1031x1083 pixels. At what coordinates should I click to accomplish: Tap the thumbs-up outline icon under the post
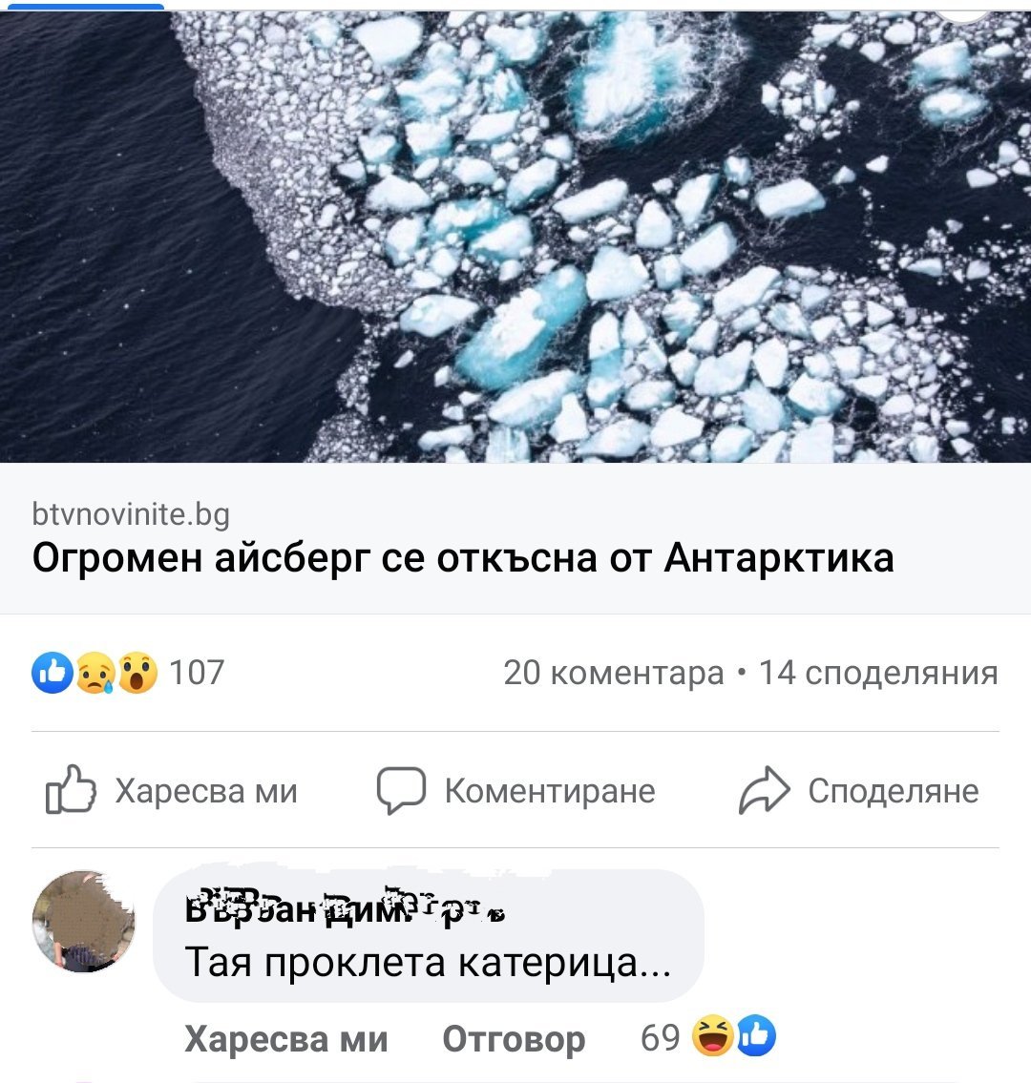71,789
